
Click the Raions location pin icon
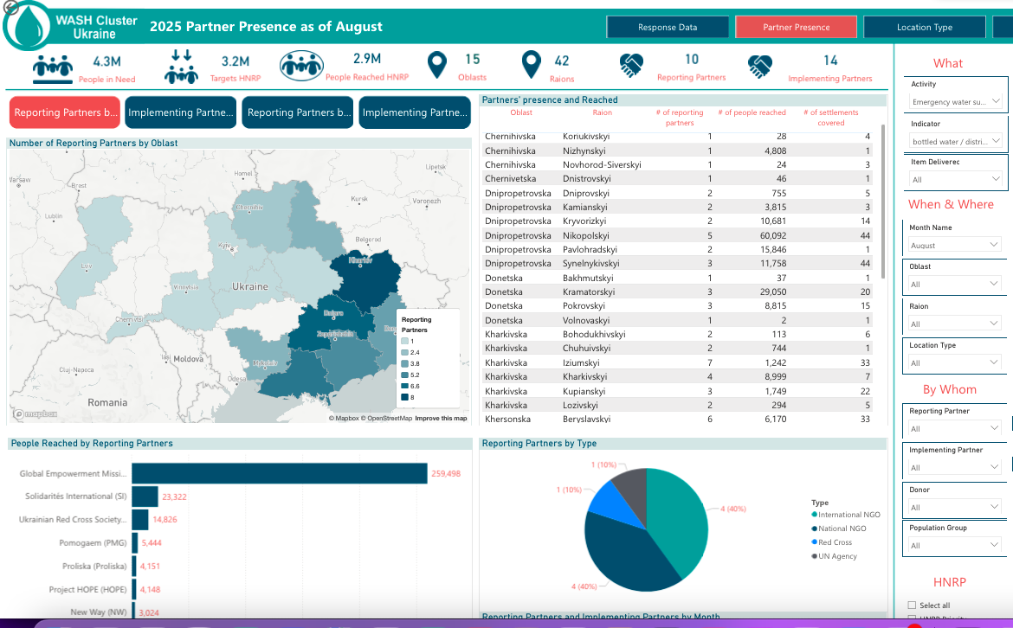point(532,66)
